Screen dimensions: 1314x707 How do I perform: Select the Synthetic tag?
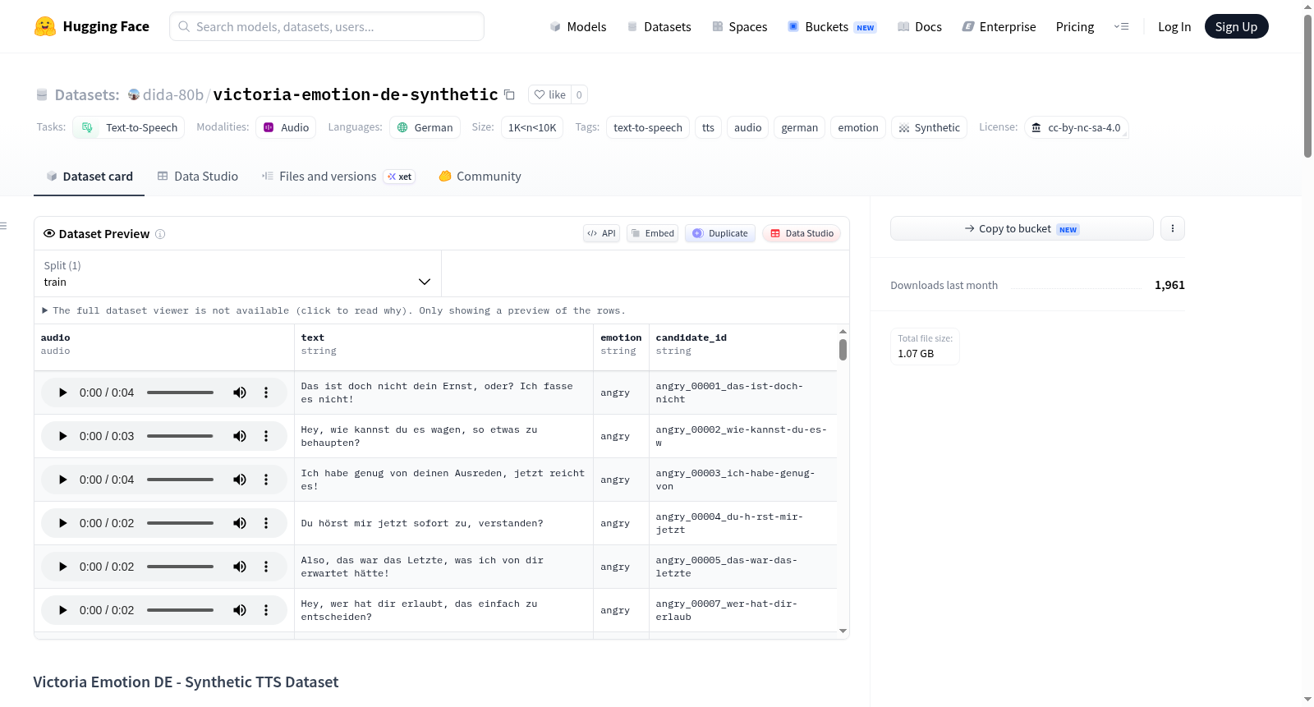pos(929,127)
